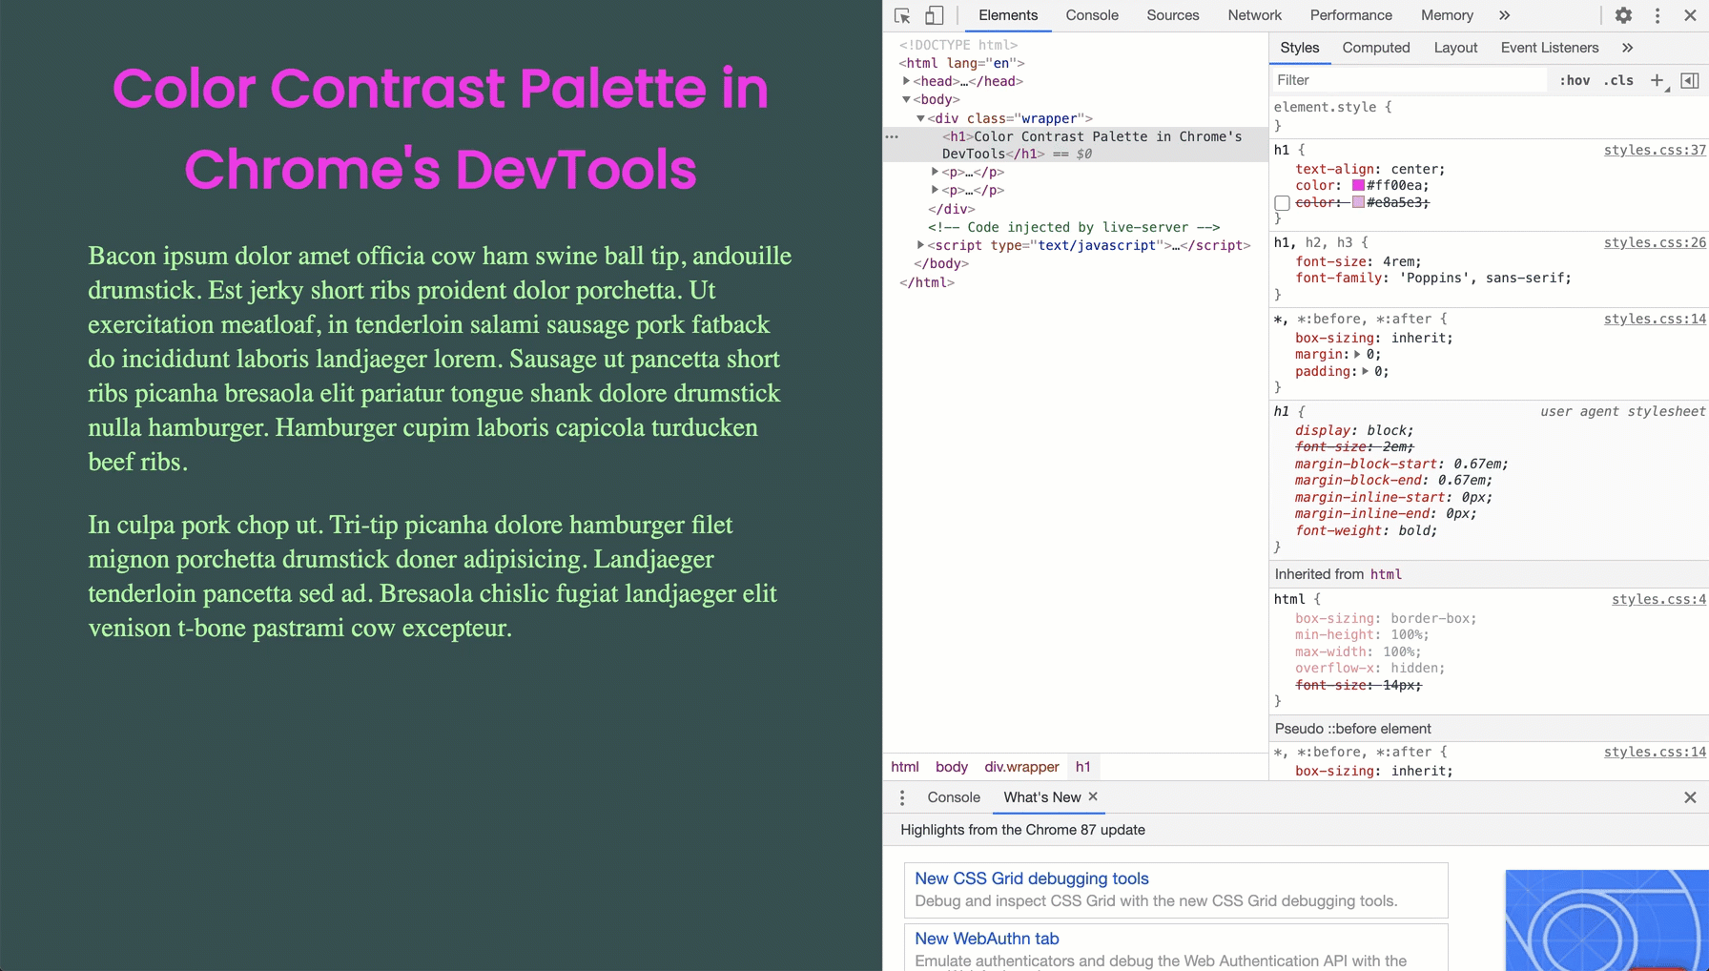Expand the first p element
The height and width of the screenshot is (971, 1709).
point(935,172)
